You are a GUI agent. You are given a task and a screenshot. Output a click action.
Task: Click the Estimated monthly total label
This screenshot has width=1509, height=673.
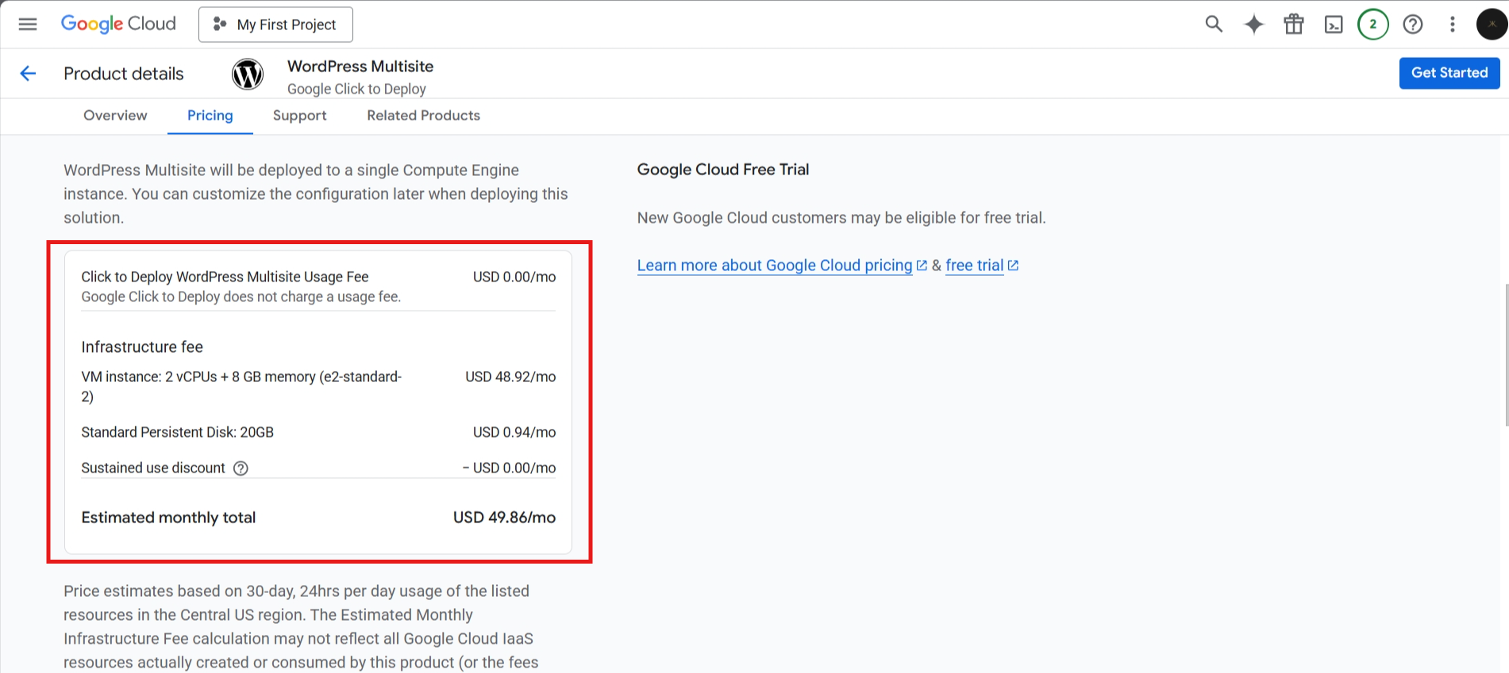[x=168, y=518]
